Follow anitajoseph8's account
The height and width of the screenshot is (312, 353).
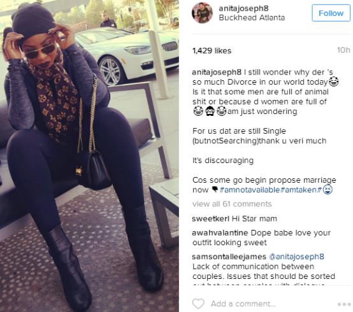[x=331, y=13]
